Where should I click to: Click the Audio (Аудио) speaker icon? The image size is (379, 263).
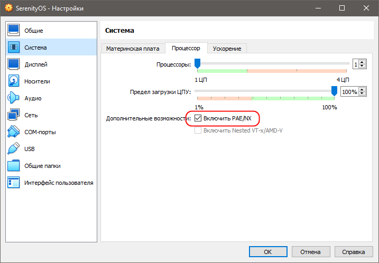click(14, 98)
